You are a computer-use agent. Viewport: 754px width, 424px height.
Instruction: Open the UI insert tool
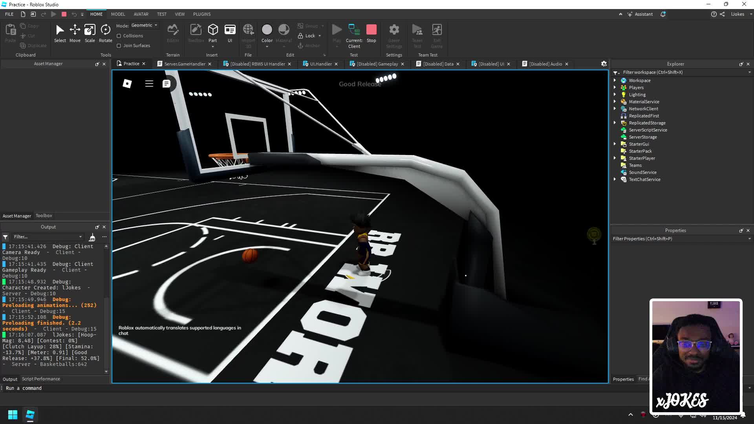click(x=230, y=33)
